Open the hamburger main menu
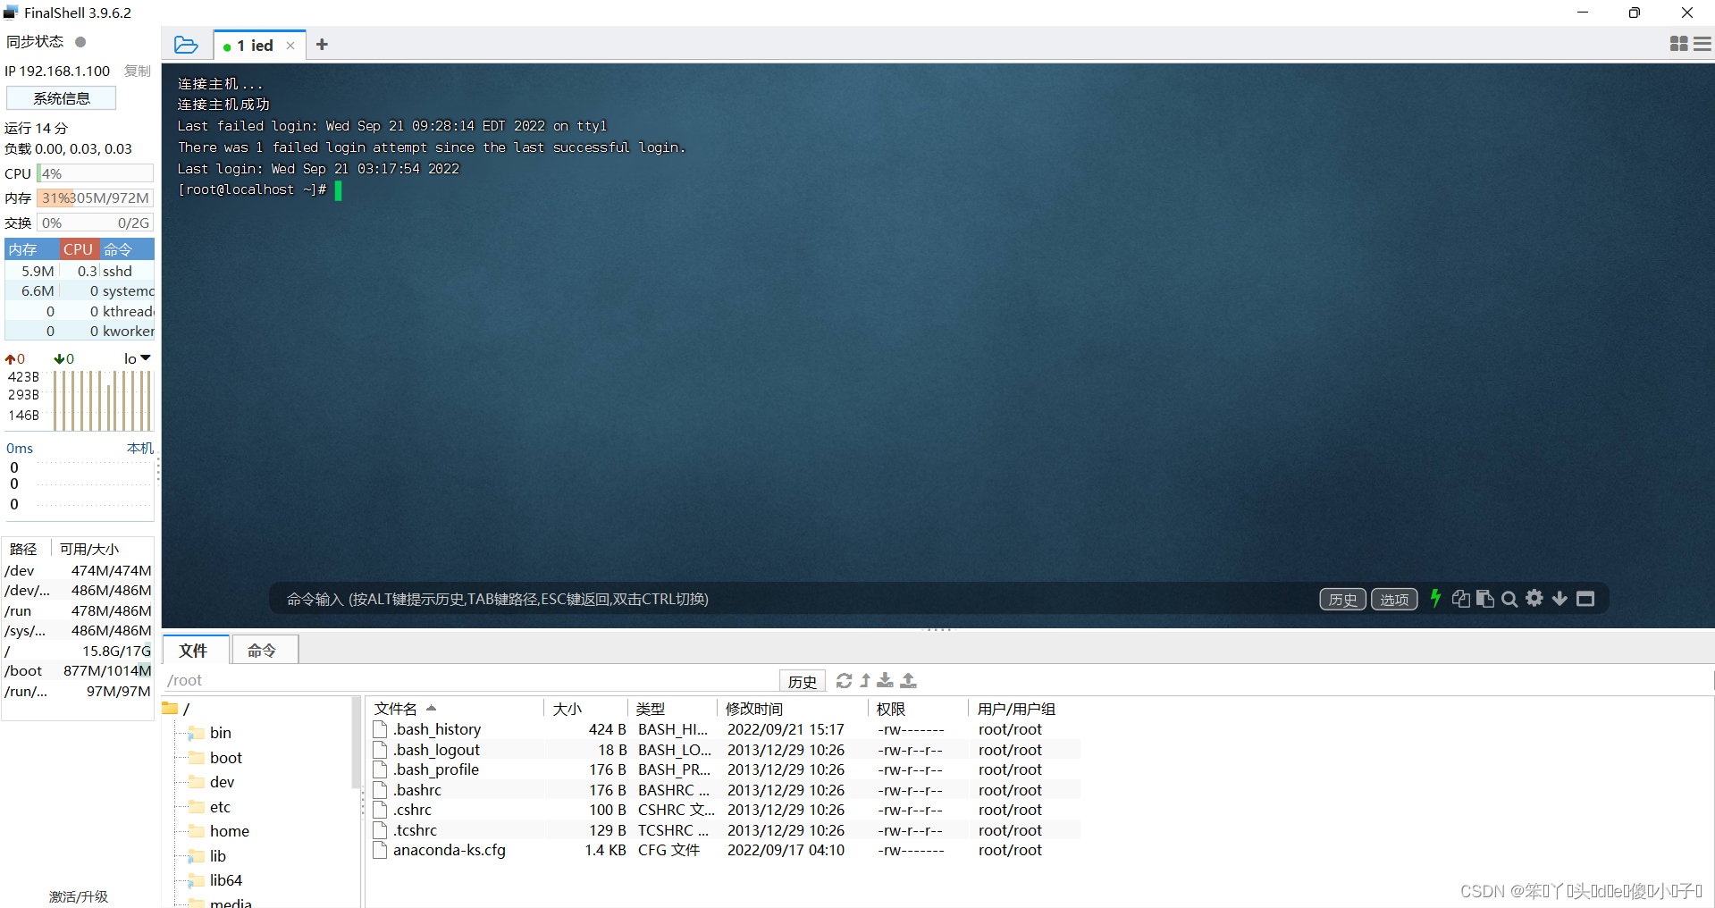 [x=1702, y=44]
